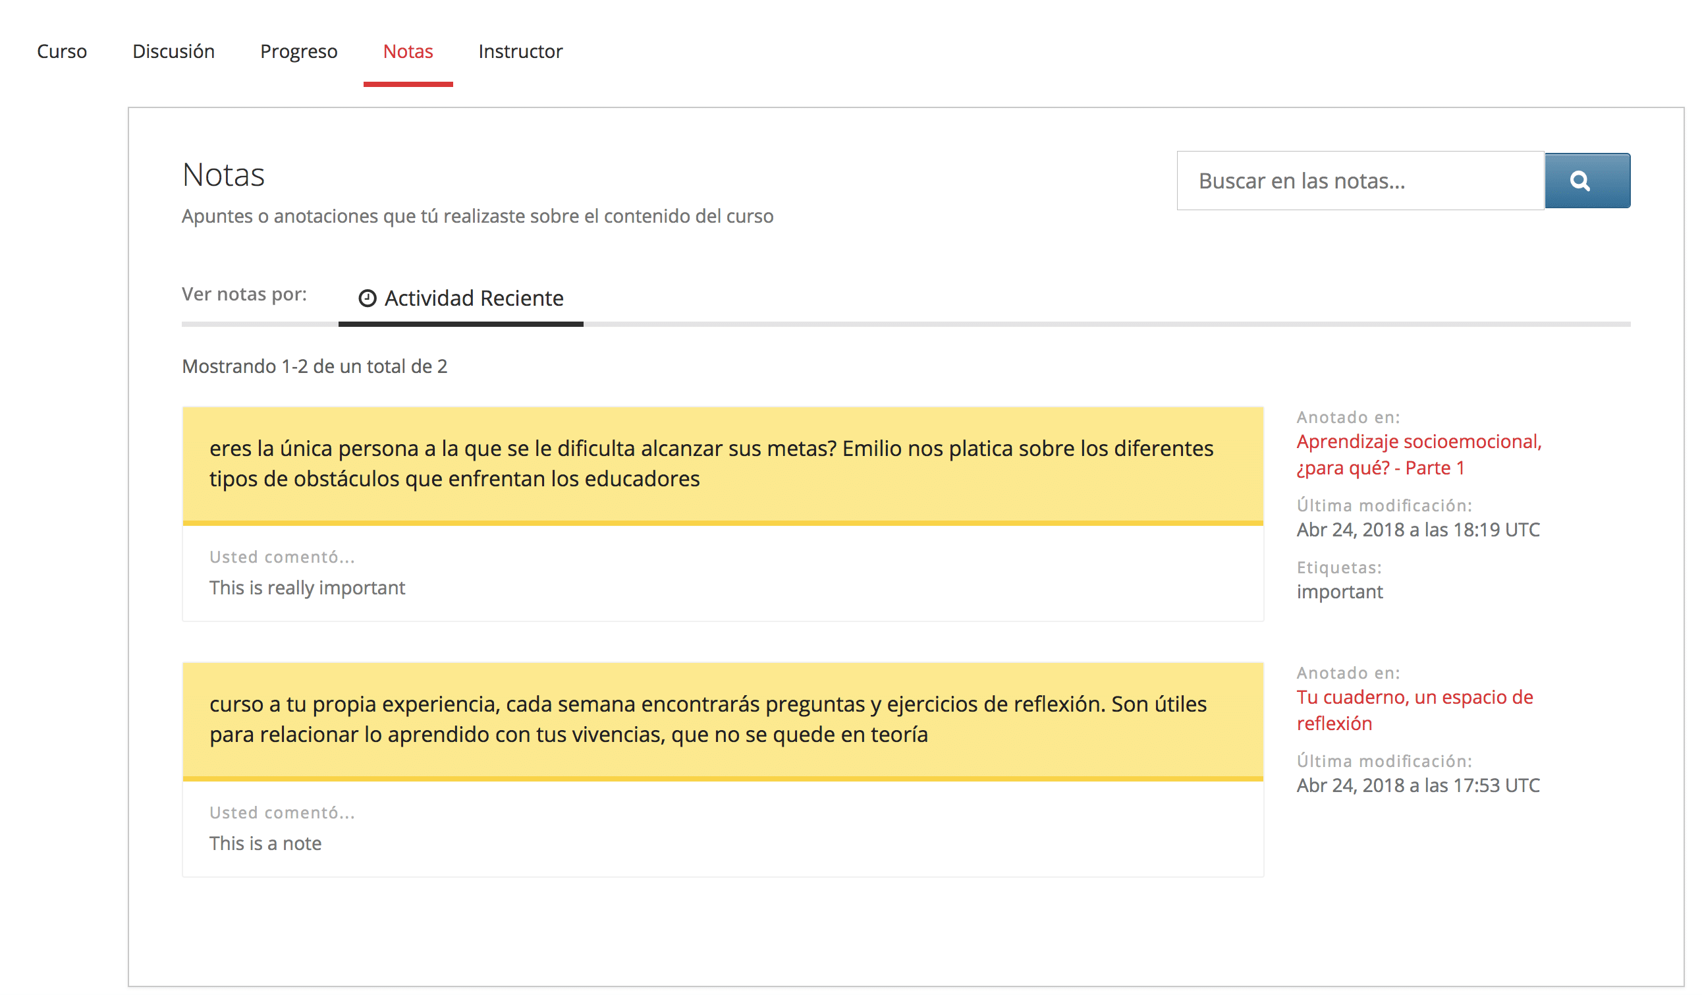The width and height of the screenshot is (1702, 995).
Task: Select the Notas tab
Action: tap(408, 51)
